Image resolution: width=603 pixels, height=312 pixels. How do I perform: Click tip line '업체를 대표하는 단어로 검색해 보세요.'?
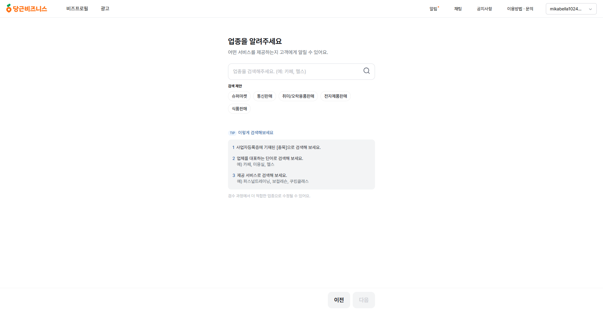tap(270, 158)
